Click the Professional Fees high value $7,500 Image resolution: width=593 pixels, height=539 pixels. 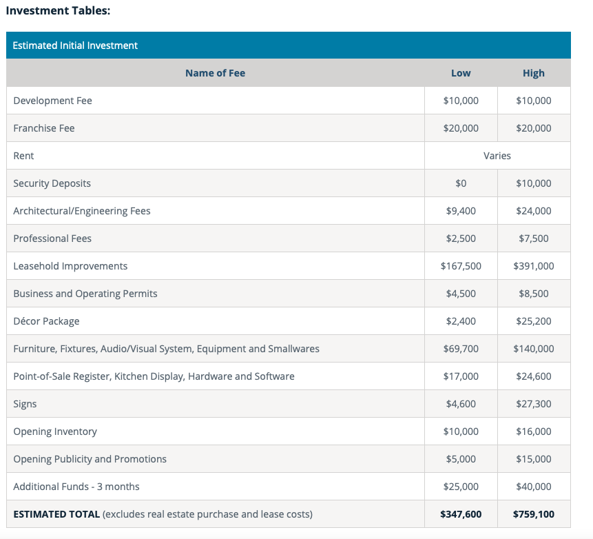pyautogui.click(x=534, y=238)
